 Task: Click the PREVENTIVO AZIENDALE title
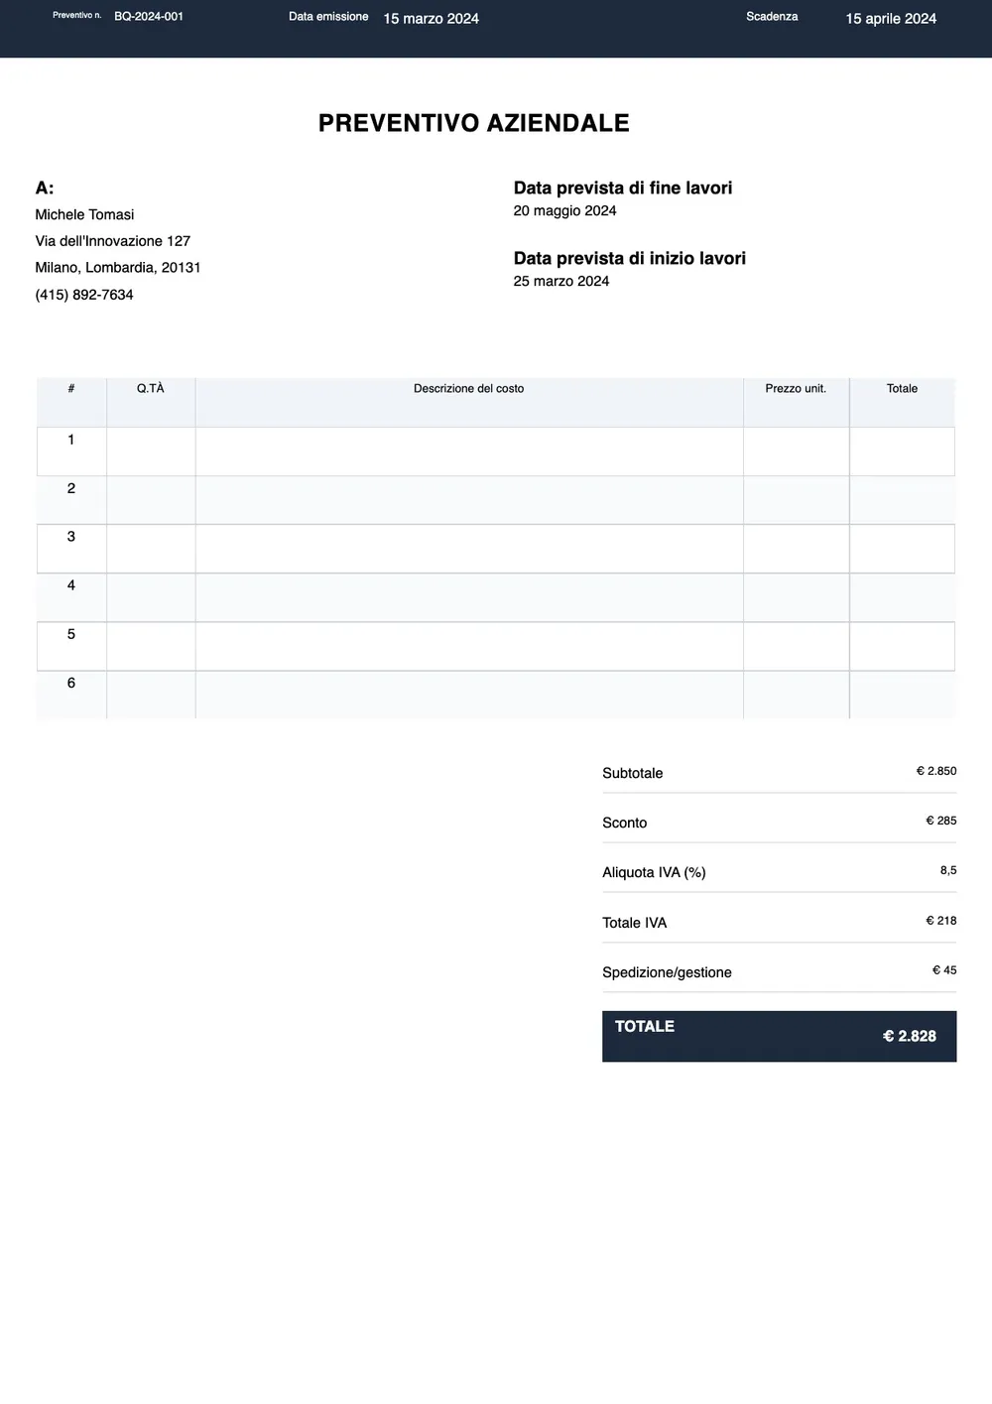[474, 123]
